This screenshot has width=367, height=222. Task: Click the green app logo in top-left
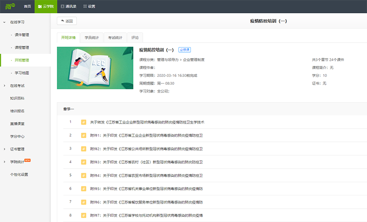[x=9, y=6]
